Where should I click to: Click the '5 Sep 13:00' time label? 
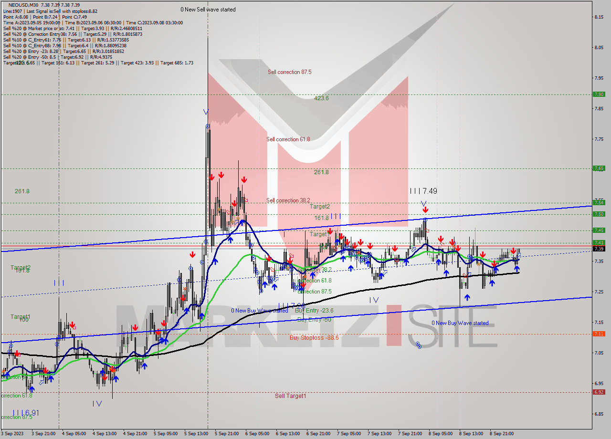coord(196,434)
